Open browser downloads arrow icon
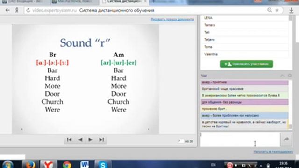The height and width of the screenshot is (168, 299). [x=291, y=10]
